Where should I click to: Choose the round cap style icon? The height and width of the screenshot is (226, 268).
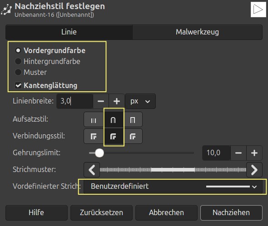click(113, 119)
